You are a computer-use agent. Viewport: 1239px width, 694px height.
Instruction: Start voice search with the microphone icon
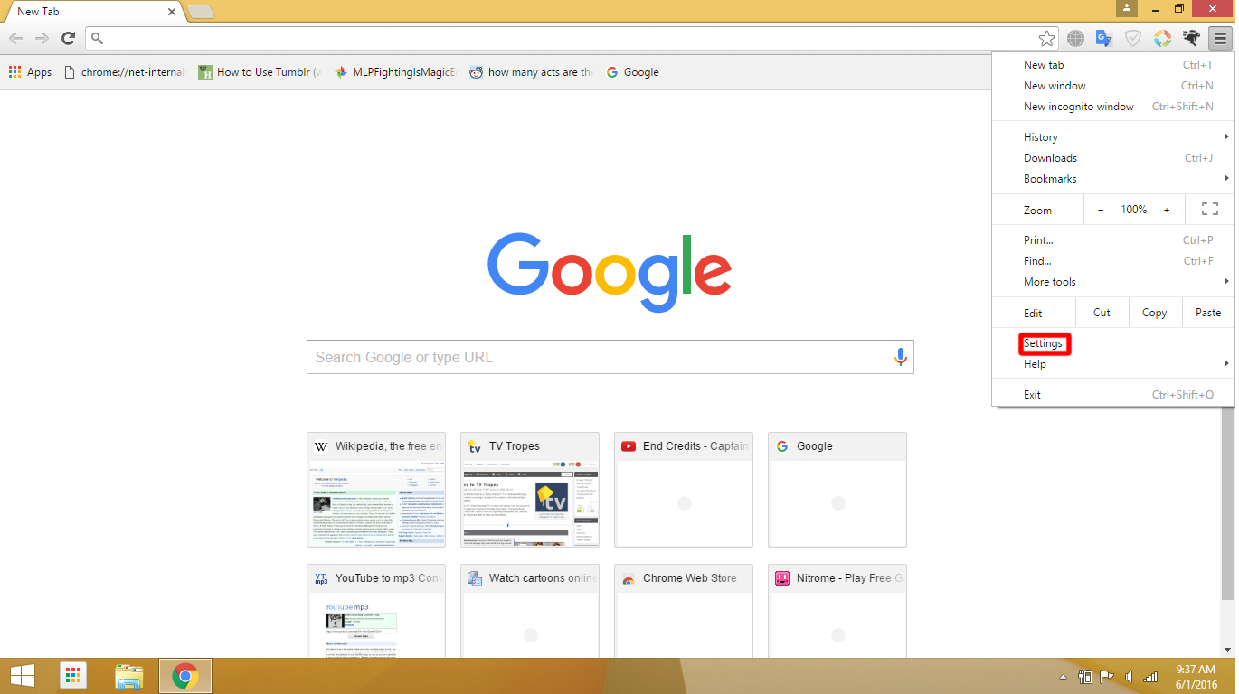[900, 357]
